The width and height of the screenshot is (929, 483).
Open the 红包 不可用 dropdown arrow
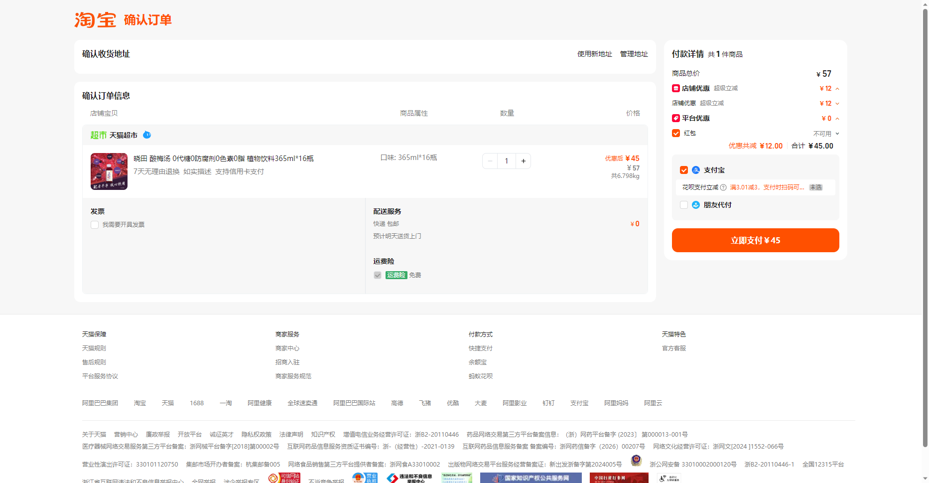tap(837, 134)
